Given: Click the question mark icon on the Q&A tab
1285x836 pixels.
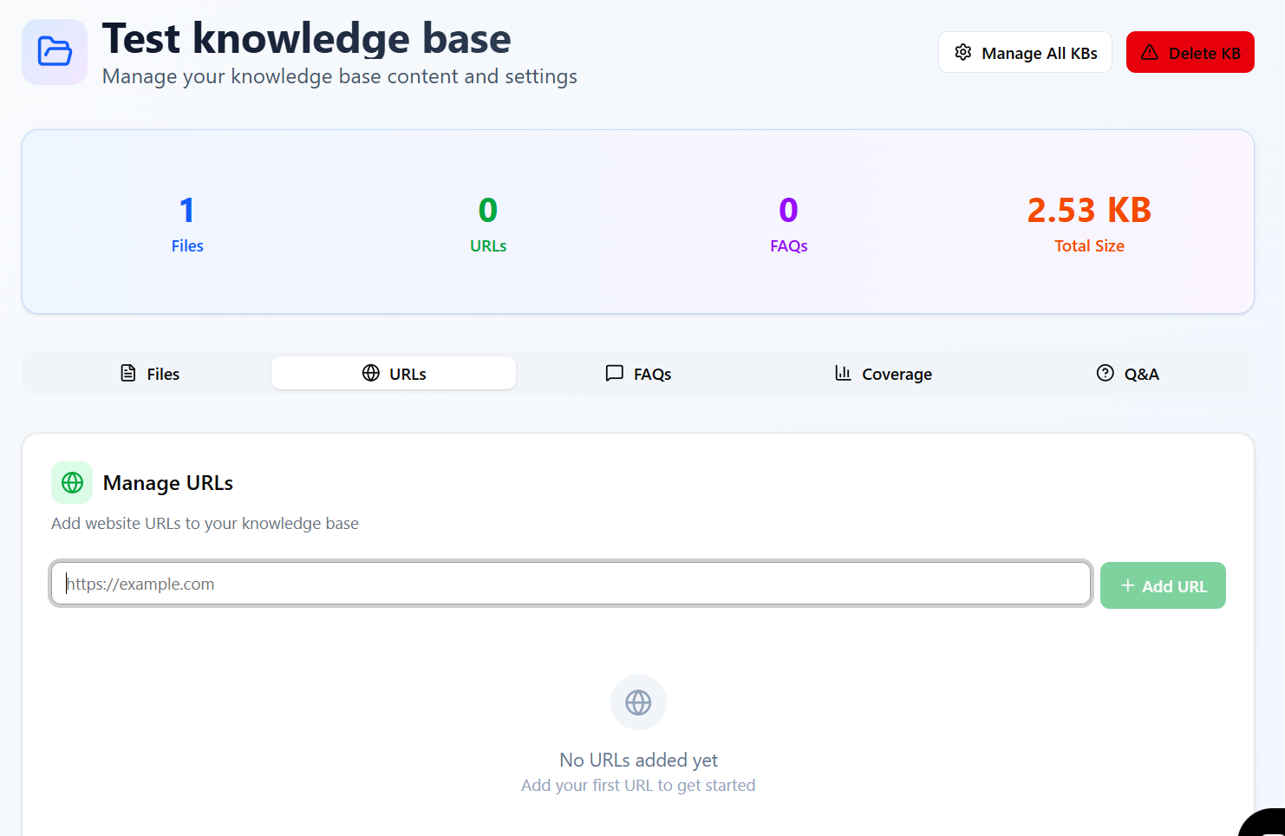Looking at the screenshot, I should pyautogui.click(x=1105, y=372).
